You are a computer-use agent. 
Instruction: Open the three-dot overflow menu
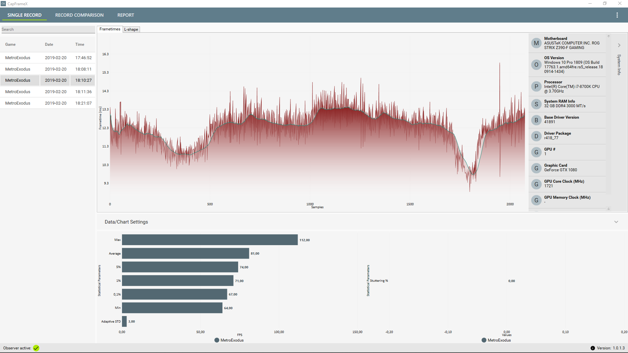[x=617, y=15]
